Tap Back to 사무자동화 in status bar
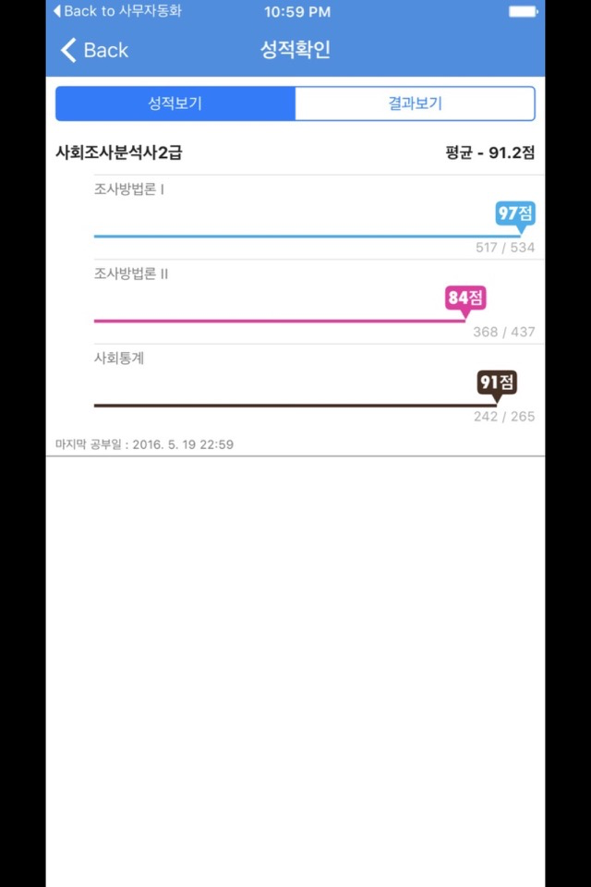Viewport: 591px width, 887px height. (x=117, y=11)
